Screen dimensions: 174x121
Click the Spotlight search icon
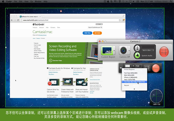171,1
